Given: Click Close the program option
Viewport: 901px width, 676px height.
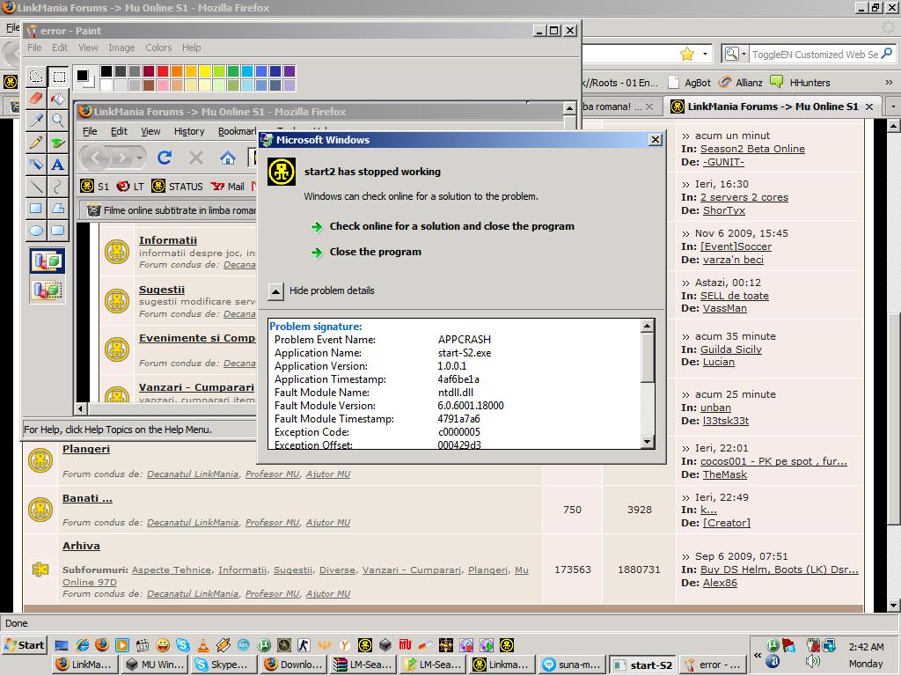Looking at the screenshot, I should tap(375, 252).
